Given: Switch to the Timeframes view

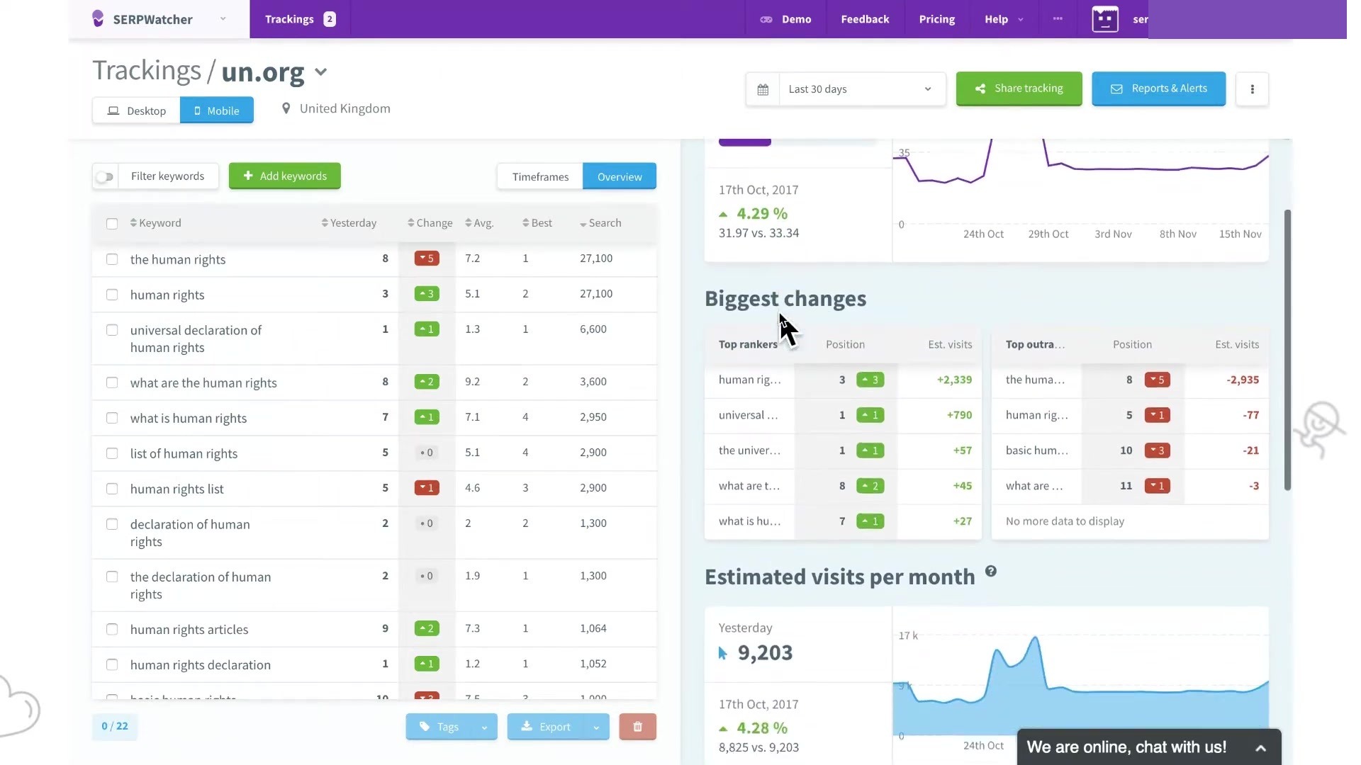Looking at the screenshot, I should (540, 177).
